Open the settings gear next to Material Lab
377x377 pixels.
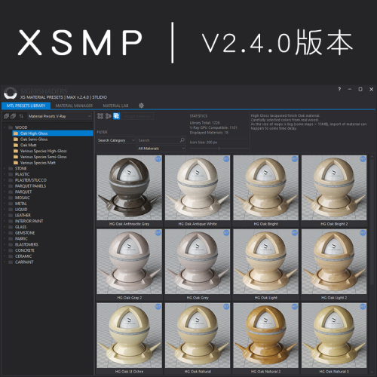(142, 106)
